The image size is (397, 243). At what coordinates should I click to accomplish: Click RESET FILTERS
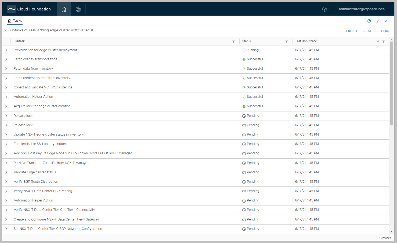point(376,31)
